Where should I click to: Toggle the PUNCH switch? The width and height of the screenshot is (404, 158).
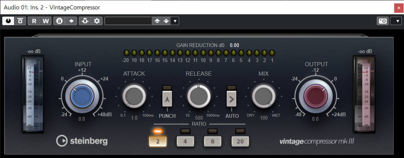click(167, 99)
